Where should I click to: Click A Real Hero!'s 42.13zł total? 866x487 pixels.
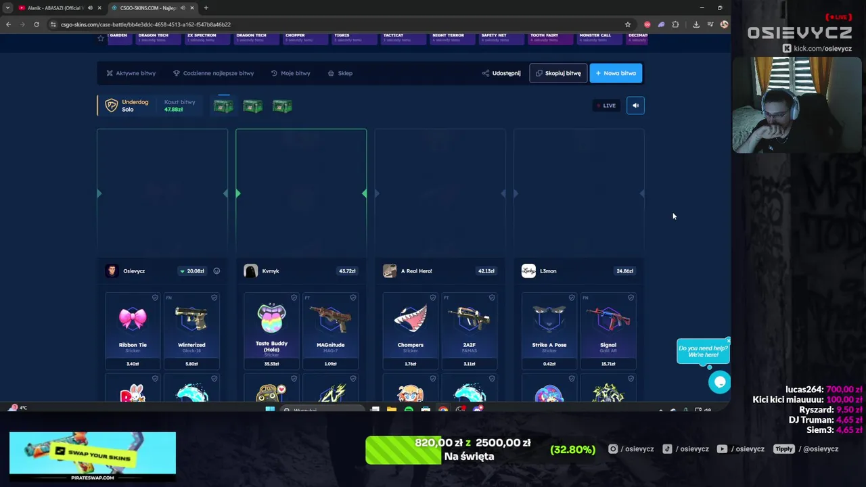tap(486, 271)
